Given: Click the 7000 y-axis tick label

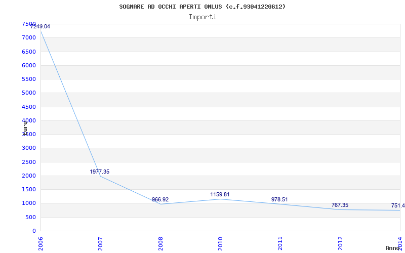Looking at the screenshot, I should tap(29, 38).
